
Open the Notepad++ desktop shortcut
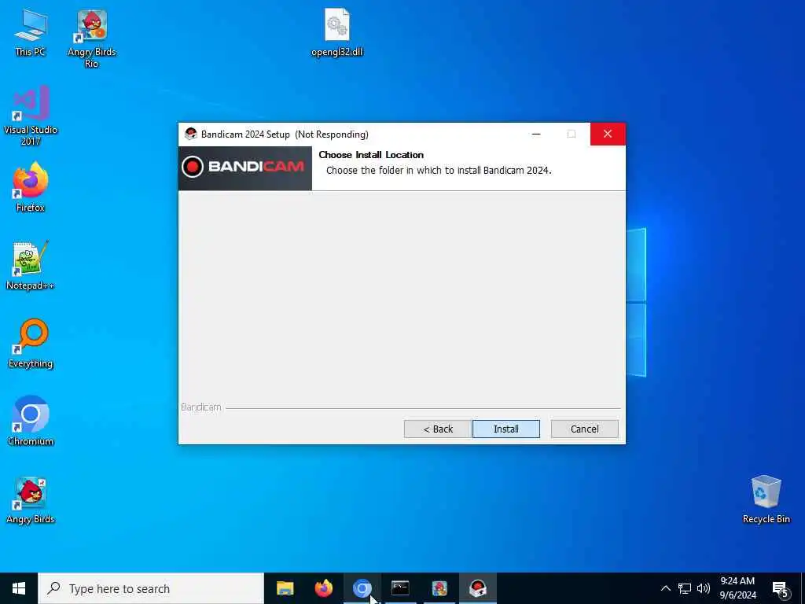31,266
